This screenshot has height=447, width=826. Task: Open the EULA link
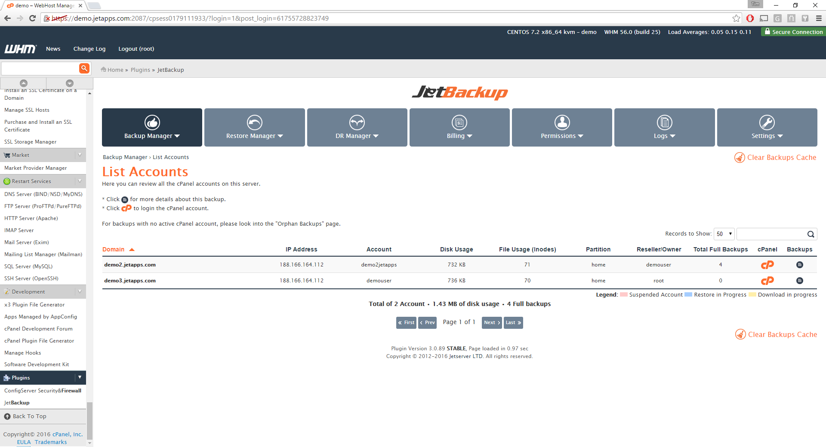pyautogui.click(x=24, y=442)
